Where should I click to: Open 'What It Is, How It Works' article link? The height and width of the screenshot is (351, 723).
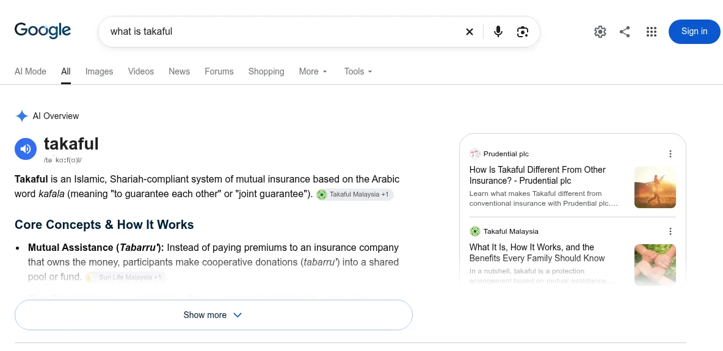(537, 253)
